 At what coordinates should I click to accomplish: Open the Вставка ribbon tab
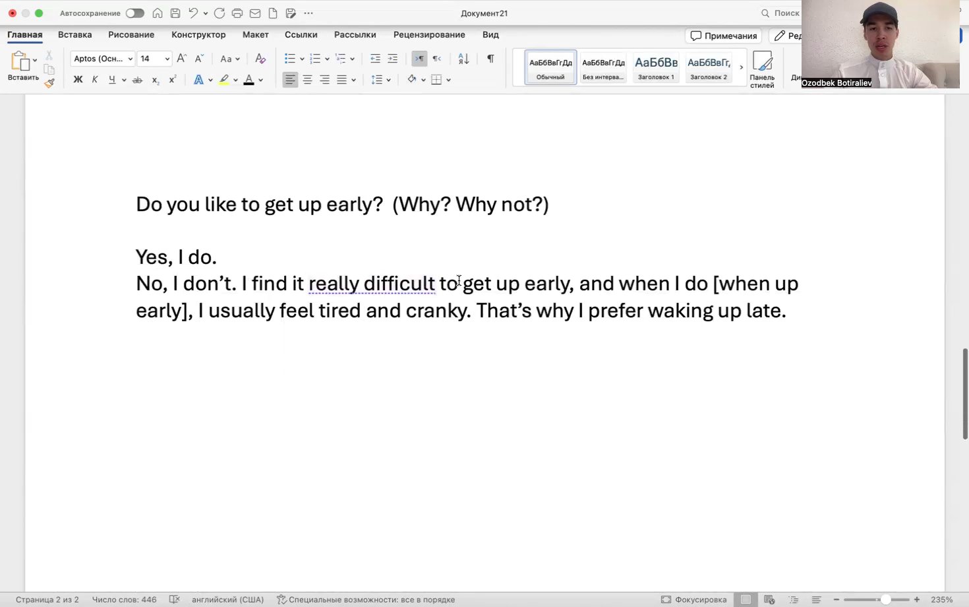[74, 34]
